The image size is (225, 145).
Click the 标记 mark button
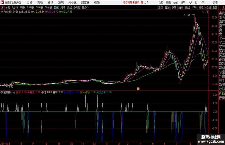201,7
